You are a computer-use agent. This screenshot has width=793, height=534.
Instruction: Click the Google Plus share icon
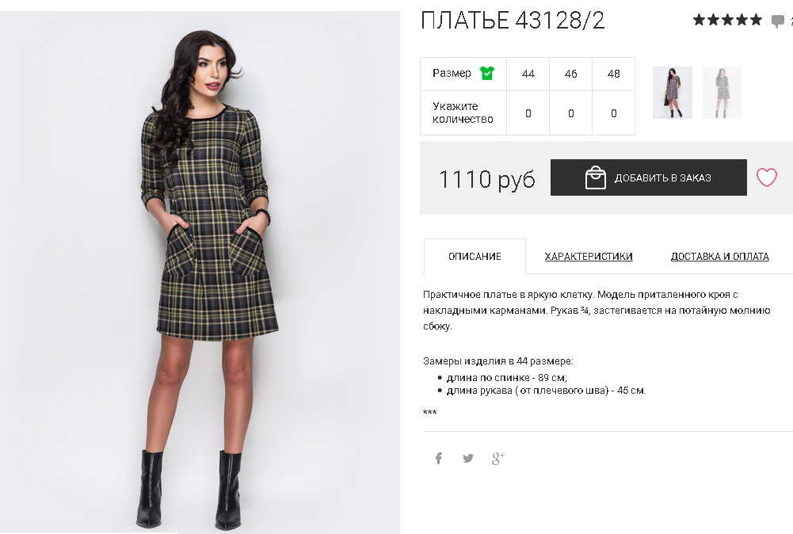498,458
